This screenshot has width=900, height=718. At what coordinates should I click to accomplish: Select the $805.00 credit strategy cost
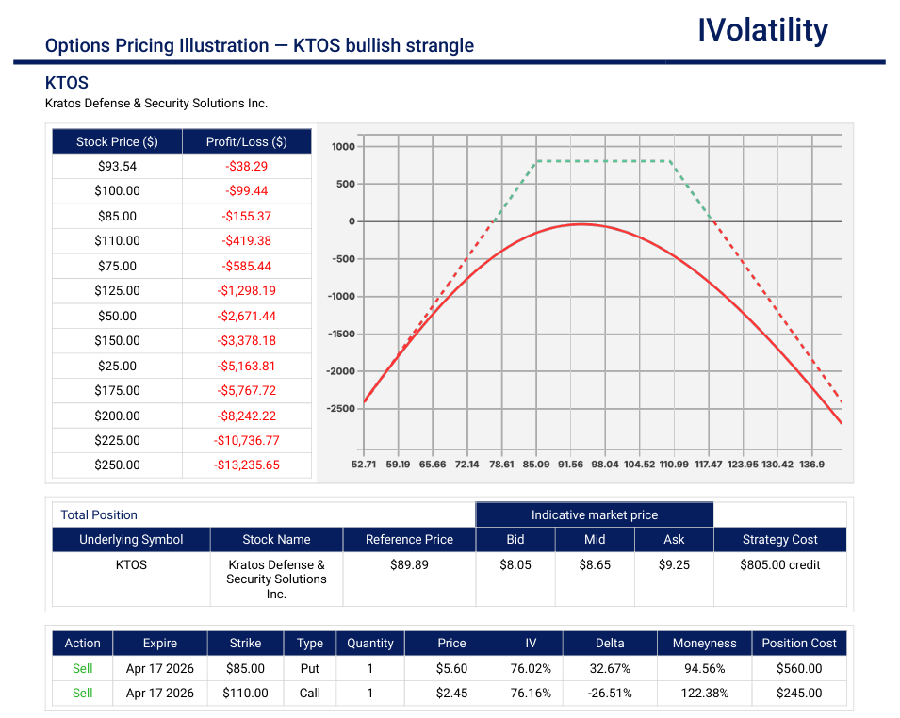[x=779, y=564]
